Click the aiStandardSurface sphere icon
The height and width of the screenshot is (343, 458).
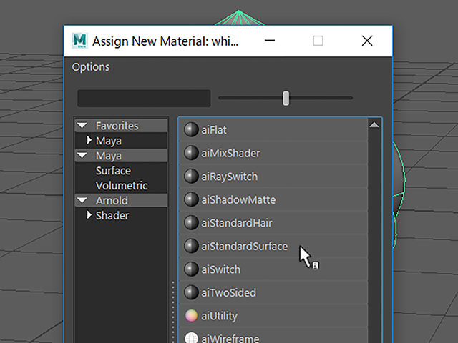[x=191, y=246]
